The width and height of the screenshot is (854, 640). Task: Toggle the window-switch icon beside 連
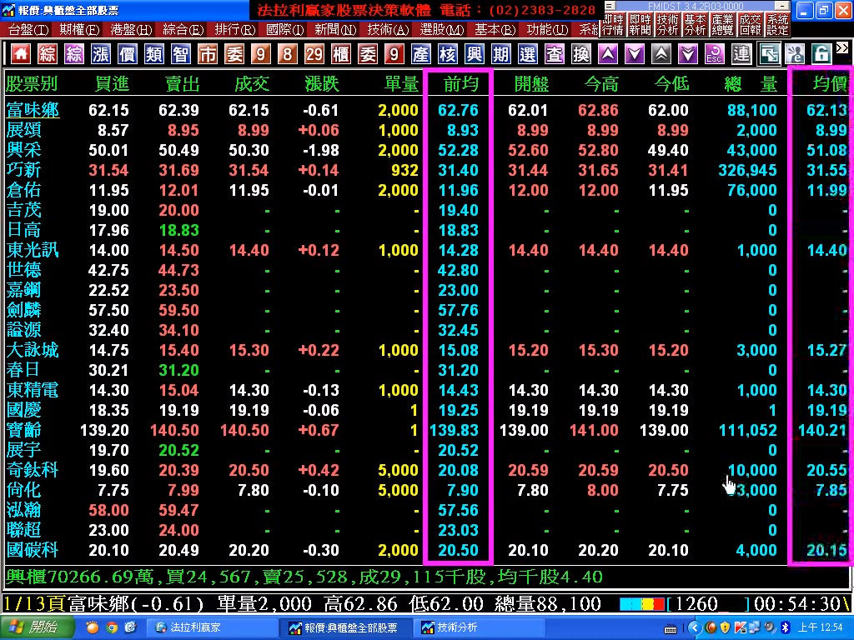pos(768,54)
